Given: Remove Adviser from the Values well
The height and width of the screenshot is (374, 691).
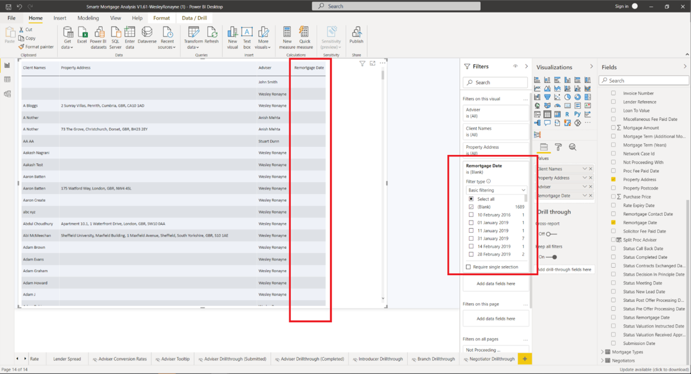Looking at the screenshot, I should tap(591, 187).
